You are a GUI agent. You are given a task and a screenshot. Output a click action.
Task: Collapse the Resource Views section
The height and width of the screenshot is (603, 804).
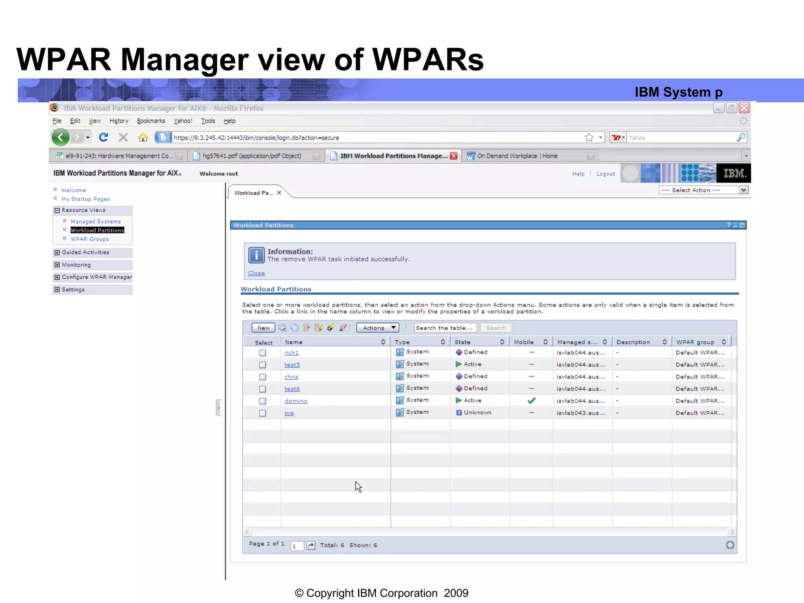57,210
